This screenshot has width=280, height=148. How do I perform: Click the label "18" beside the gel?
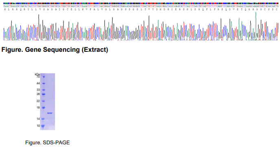click(38, 108)
